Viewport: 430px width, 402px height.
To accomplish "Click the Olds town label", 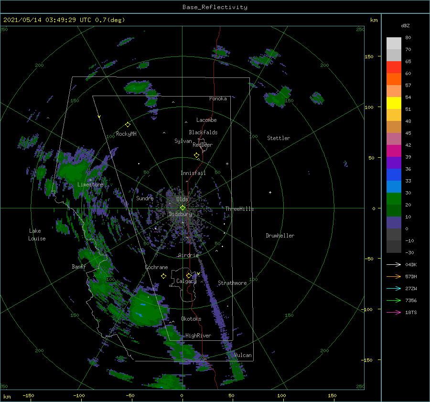I will click(182, 199).
